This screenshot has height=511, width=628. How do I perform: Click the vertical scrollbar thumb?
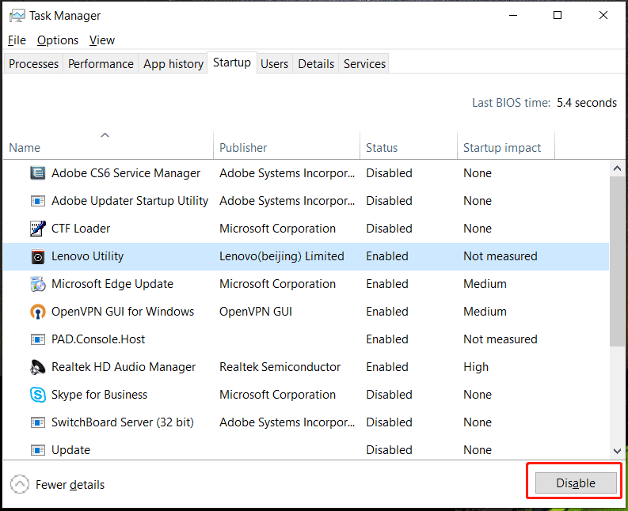pos(617,261)
